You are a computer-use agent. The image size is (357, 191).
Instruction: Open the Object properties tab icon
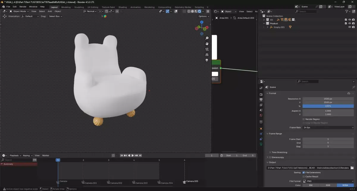pos(261,129)
